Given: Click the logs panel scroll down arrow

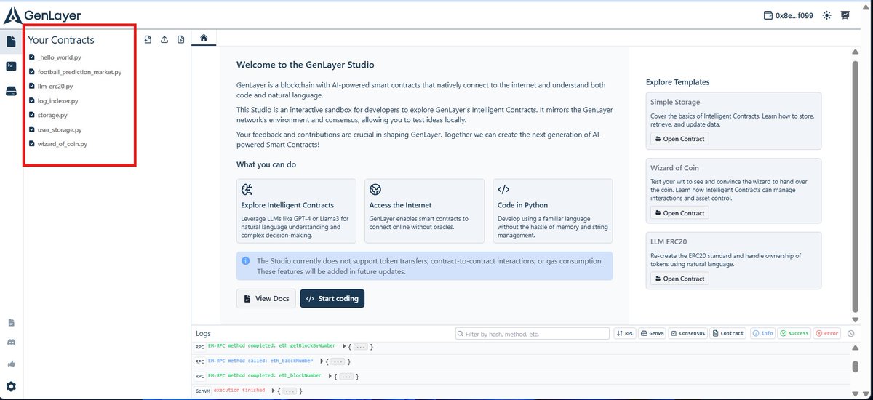Looking at the screenshot, I should [x=856, y=393].
